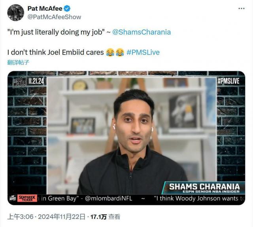Click the first laughing-crying emoji
The height and width of the screenshot is (227, 253).
[x=110, y=52]
